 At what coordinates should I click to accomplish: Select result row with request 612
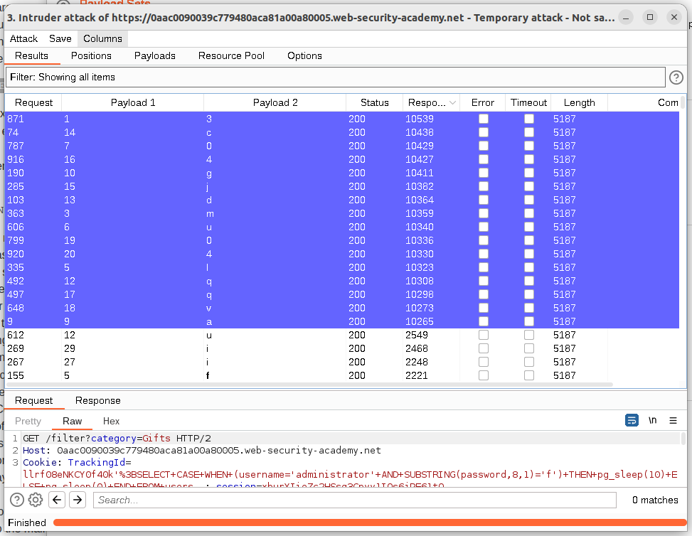click(x=342, y=335)
